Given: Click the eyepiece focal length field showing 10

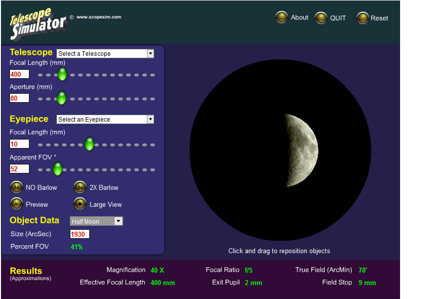Looking at the screenshot, I should [x=19, y=144].
